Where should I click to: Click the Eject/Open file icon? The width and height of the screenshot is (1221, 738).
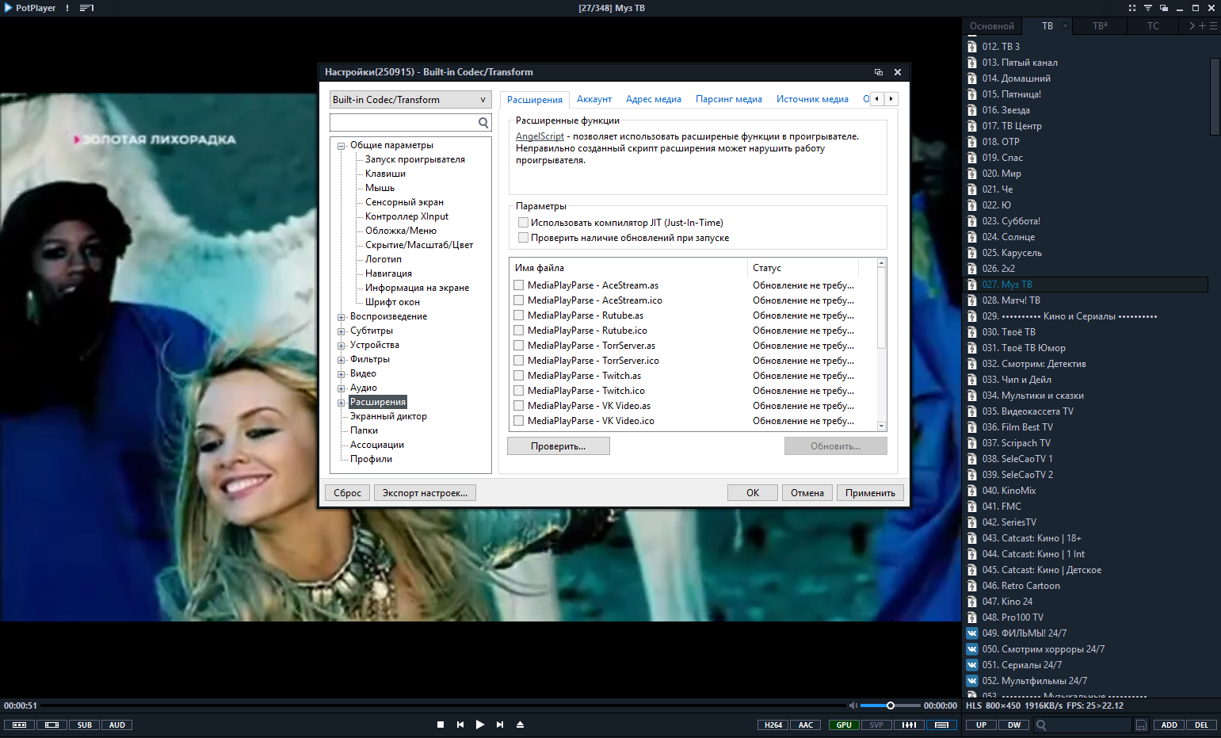pyautogui.click(x=521, y=725)
